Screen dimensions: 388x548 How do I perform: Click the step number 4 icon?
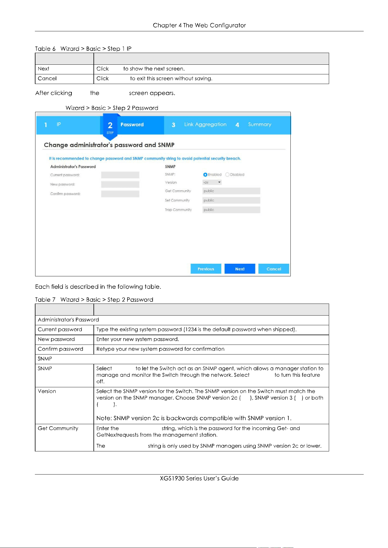coord(237,125)
